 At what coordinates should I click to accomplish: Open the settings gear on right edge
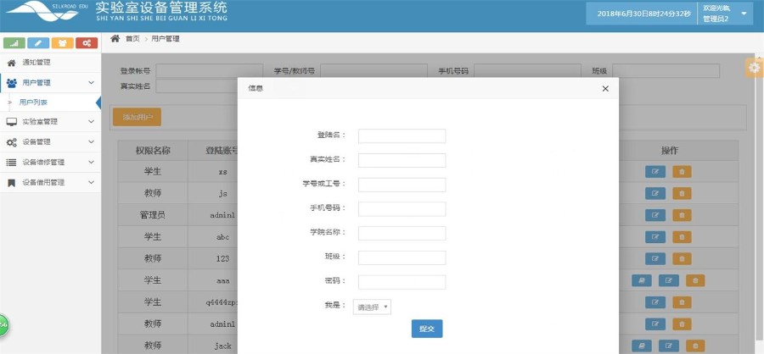(x=755, y=68)
